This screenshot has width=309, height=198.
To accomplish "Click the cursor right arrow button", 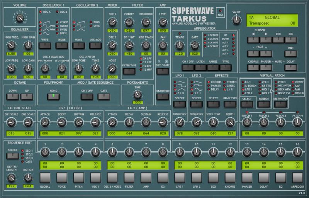I will [266, 40].
